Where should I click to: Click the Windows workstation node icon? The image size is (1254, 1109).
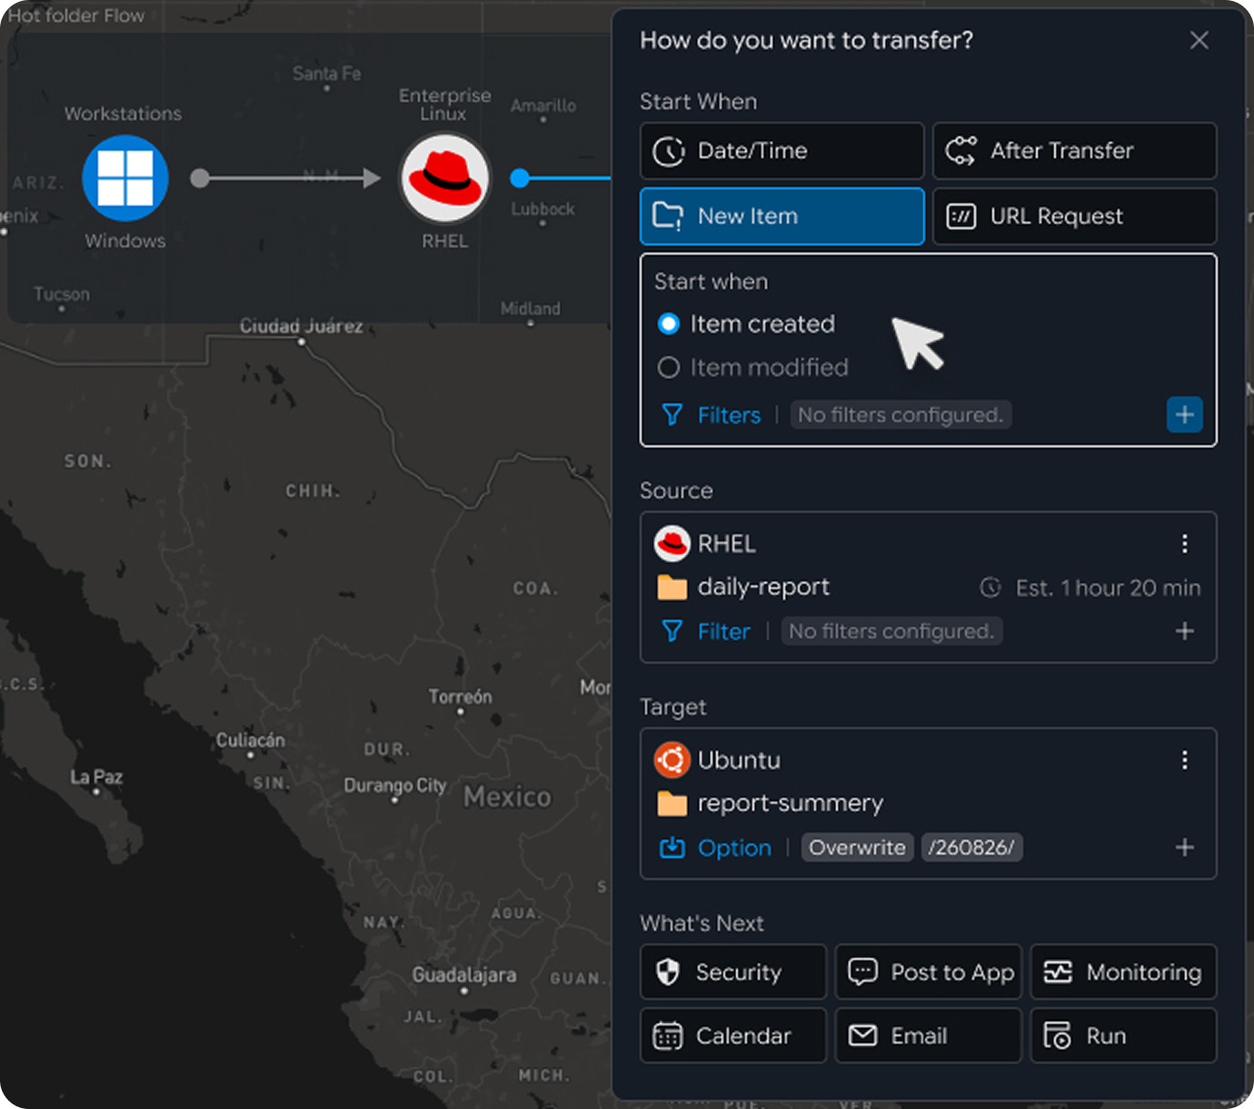click(x=125, y=178)
